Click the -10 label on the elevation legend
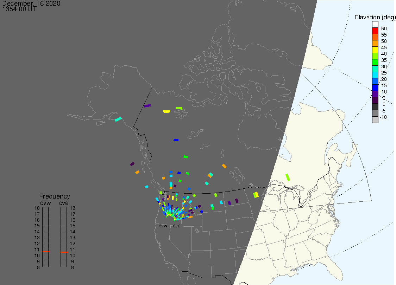The height and width of the screenshot is (285, 396). click(383, 117)
